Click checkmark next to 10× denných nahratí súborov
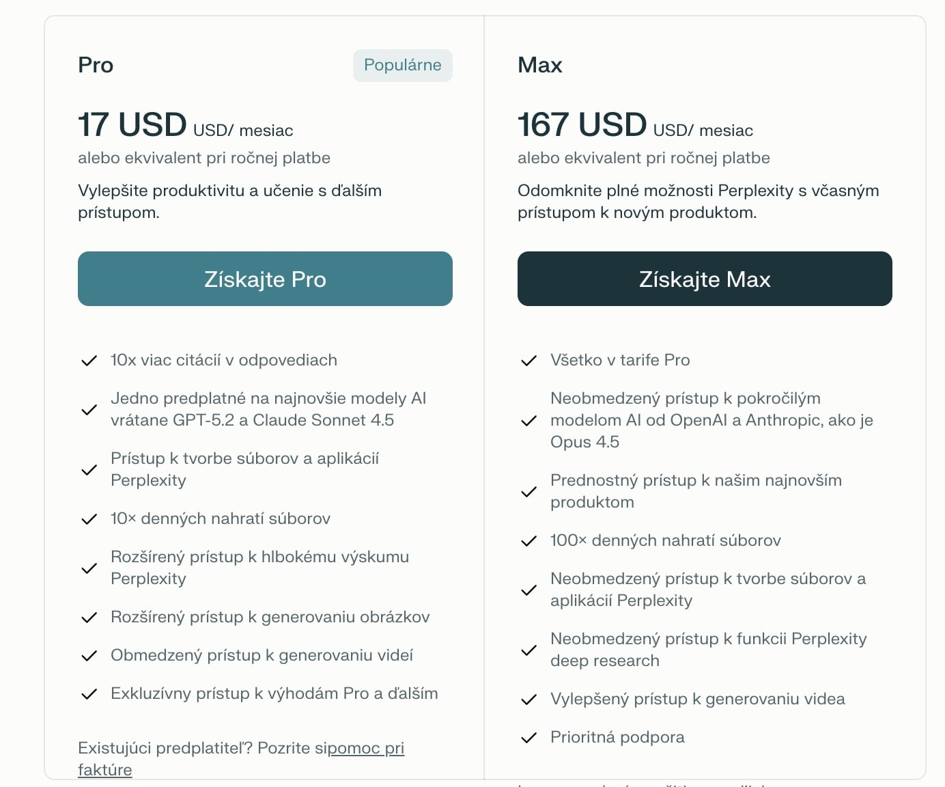The width and height of the screenshot is (945, 787). click(x=89, y=519)
